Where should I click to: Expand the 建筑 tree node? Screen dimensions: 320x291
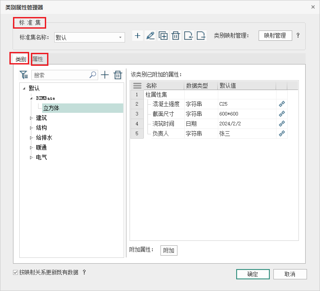[31, 118]
